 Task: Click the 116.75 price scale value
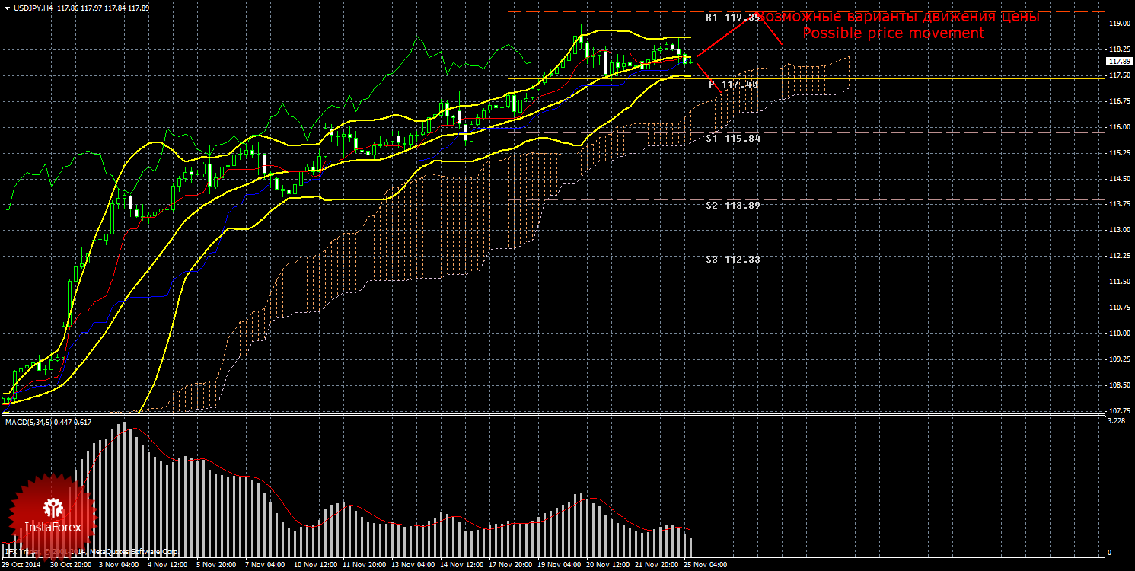1119,101
